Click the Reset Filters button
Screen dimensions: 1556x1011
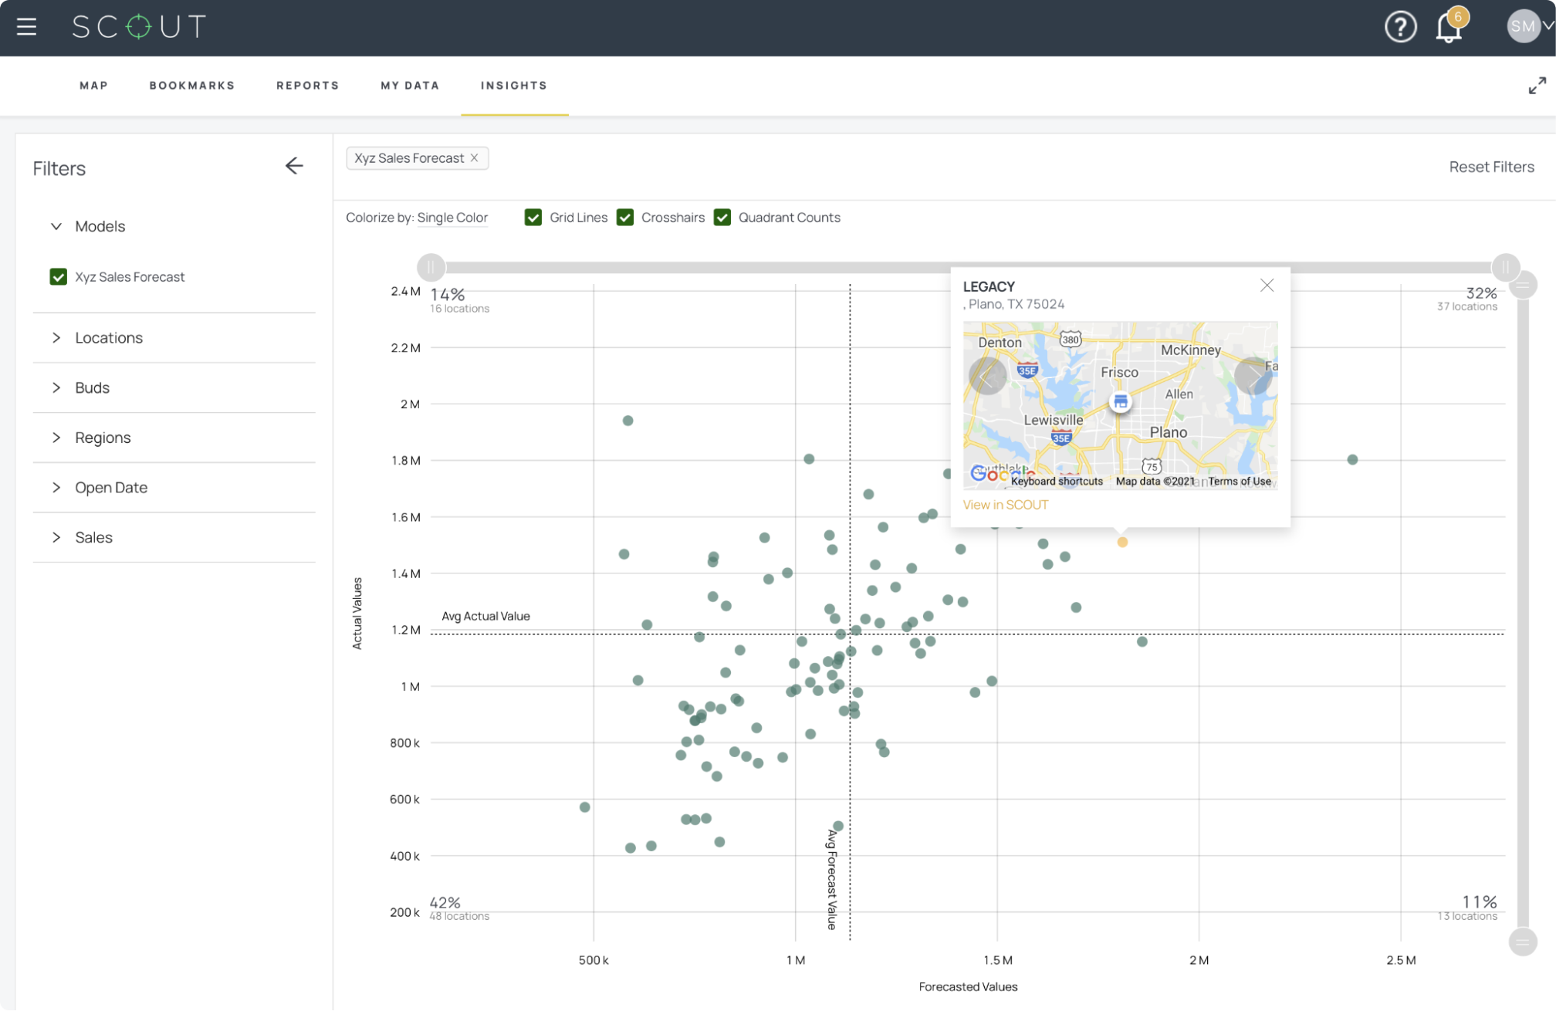click(x=1491, y=167)
